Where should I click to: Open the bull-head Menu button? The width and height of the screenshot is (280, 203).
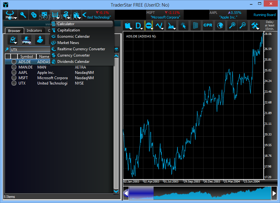pos(10,15)
